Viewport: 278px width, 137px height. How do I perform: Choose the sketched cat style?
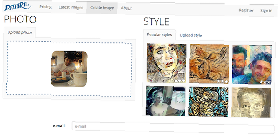click(209, 64)
